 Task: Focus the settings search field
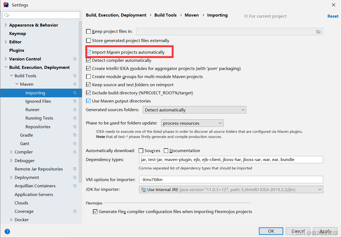pos(41,15)
